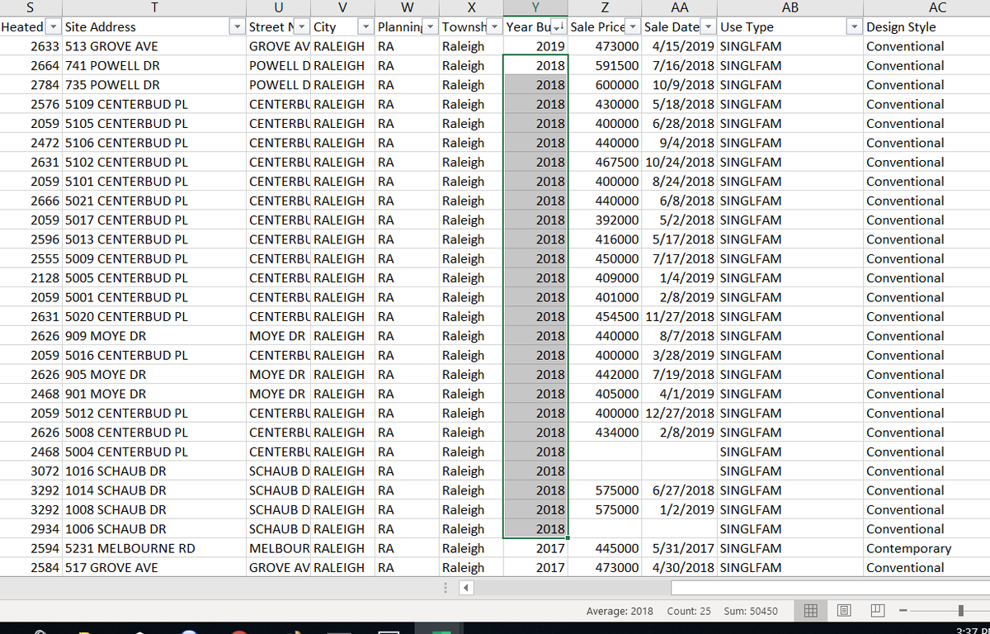
Task: Select column AA header
Action: [680, 8]
